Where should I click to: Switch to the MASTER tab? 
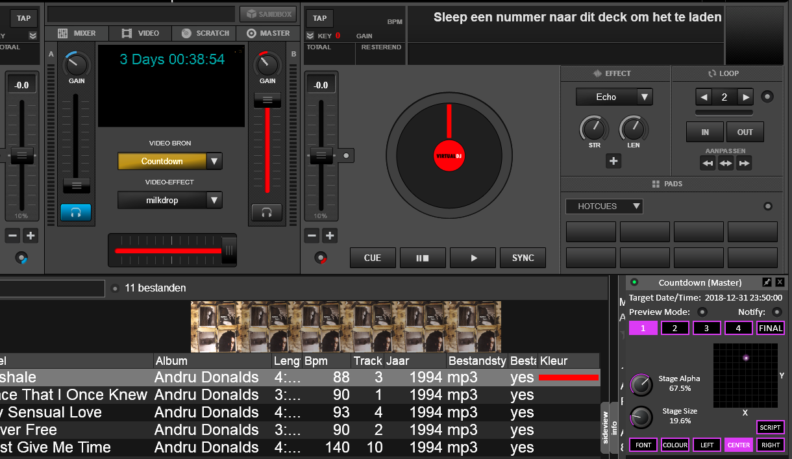tap(268, 33)
